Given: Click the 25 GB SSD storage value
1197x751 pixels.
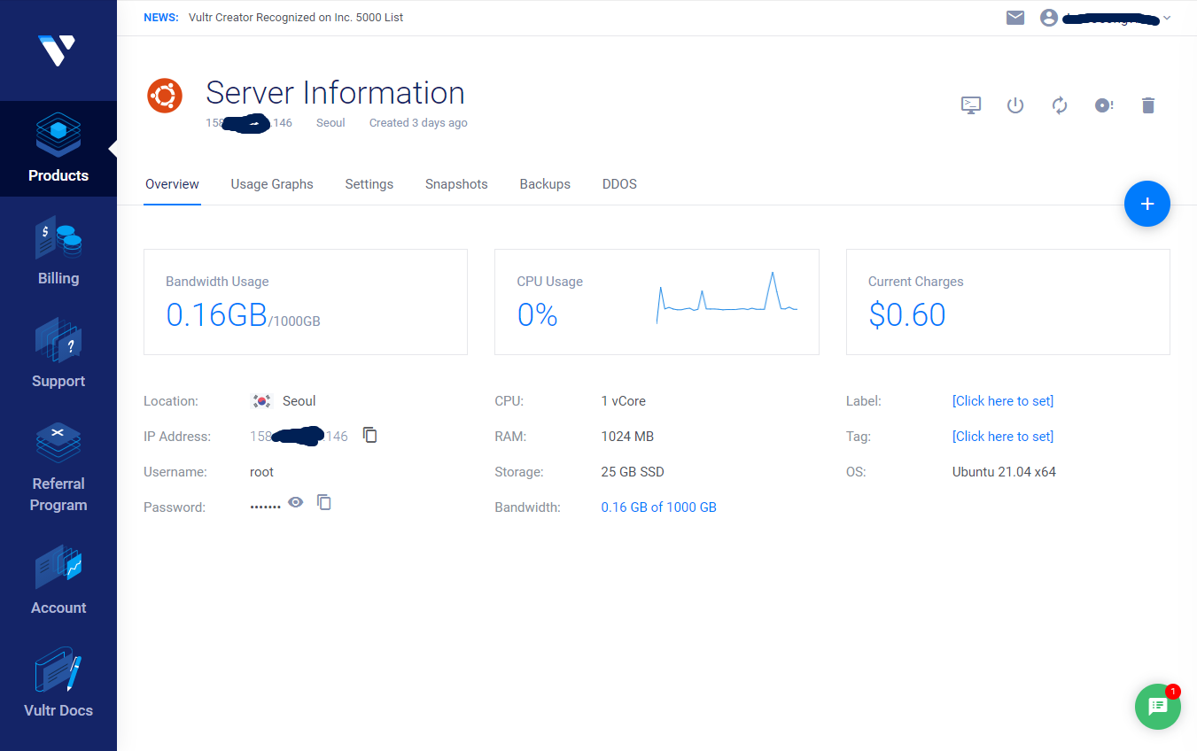Looking at the screenshot, I should coord(633,472).
